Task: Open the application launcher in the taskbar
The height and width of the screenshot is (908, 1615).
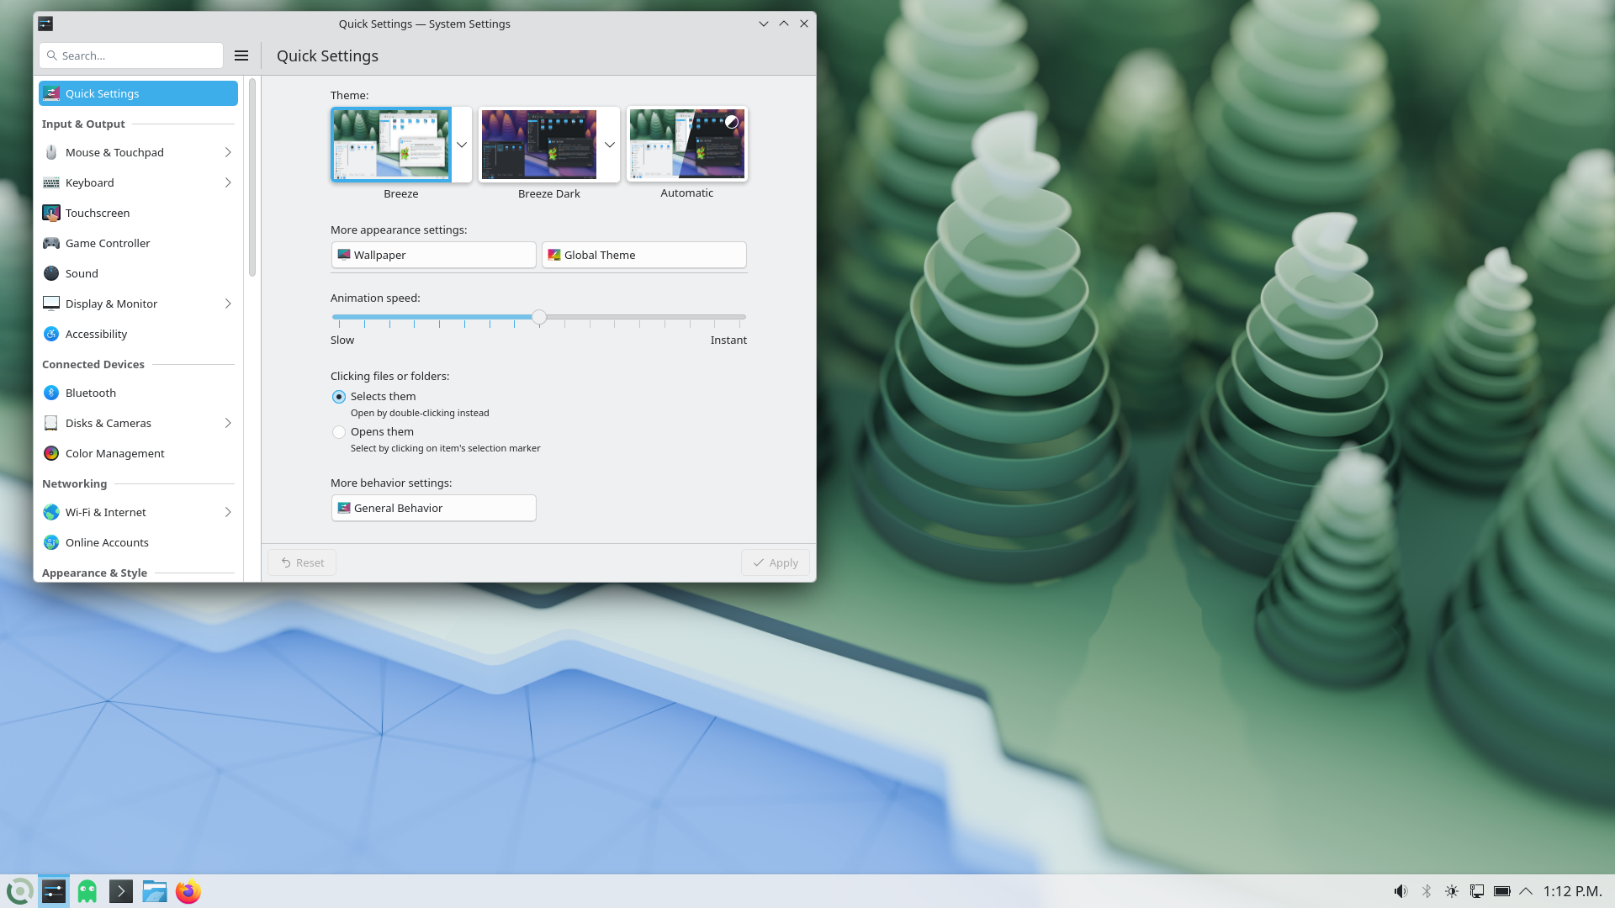Action: [x=19, y=891]
